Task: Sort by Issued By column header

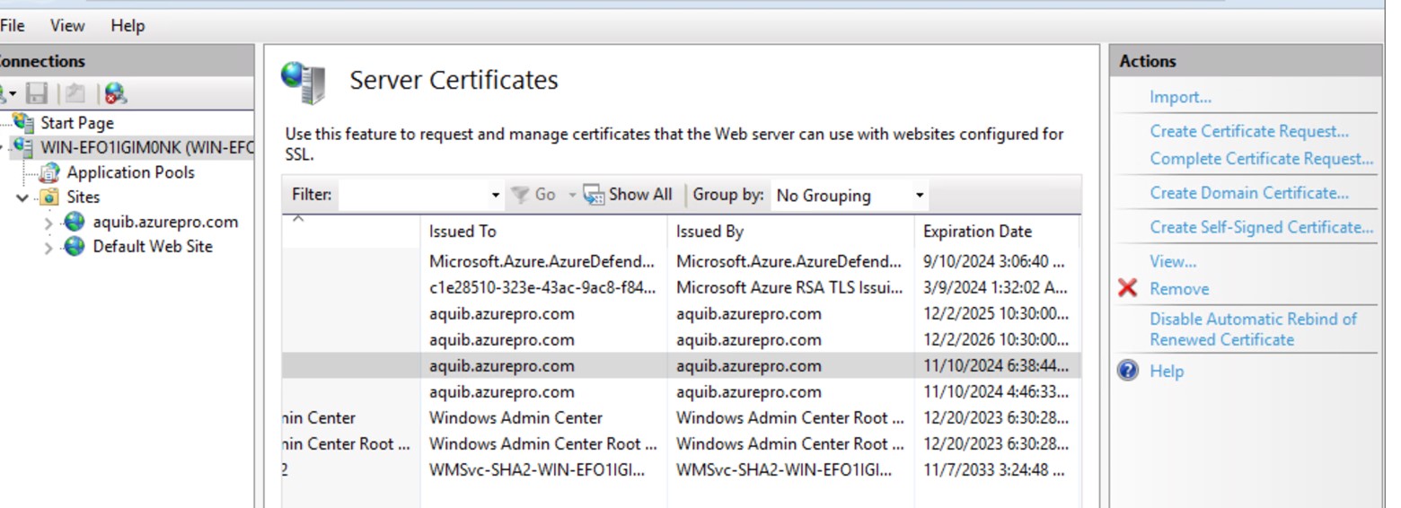Action: point(790,232)
